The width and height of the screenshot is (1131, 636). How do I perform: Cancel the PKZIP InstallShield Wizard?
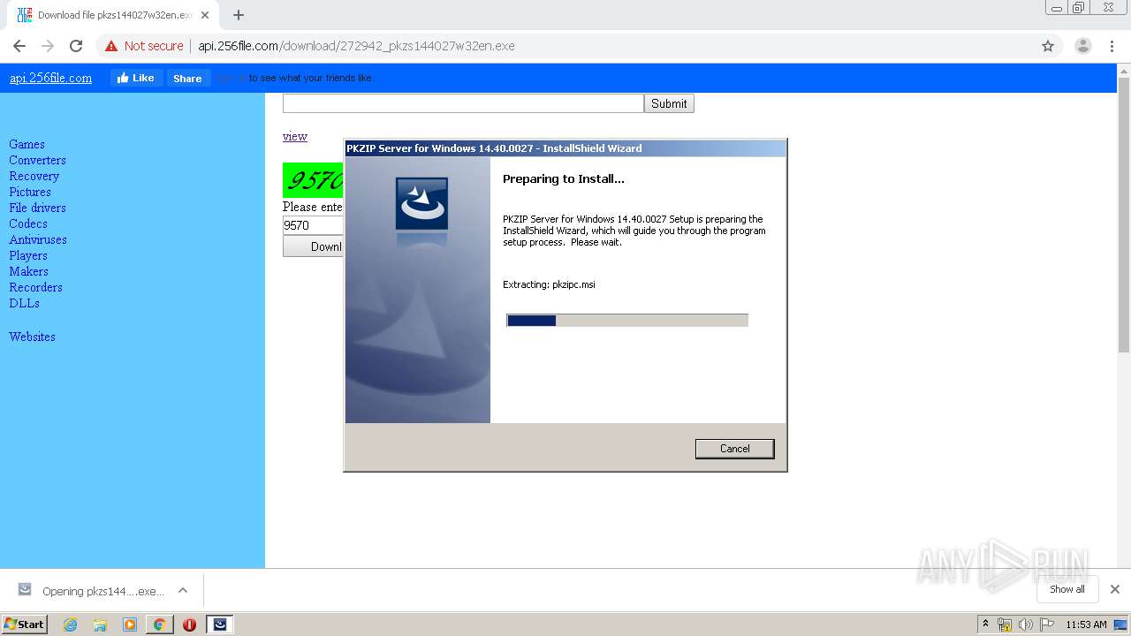point(734,449)
